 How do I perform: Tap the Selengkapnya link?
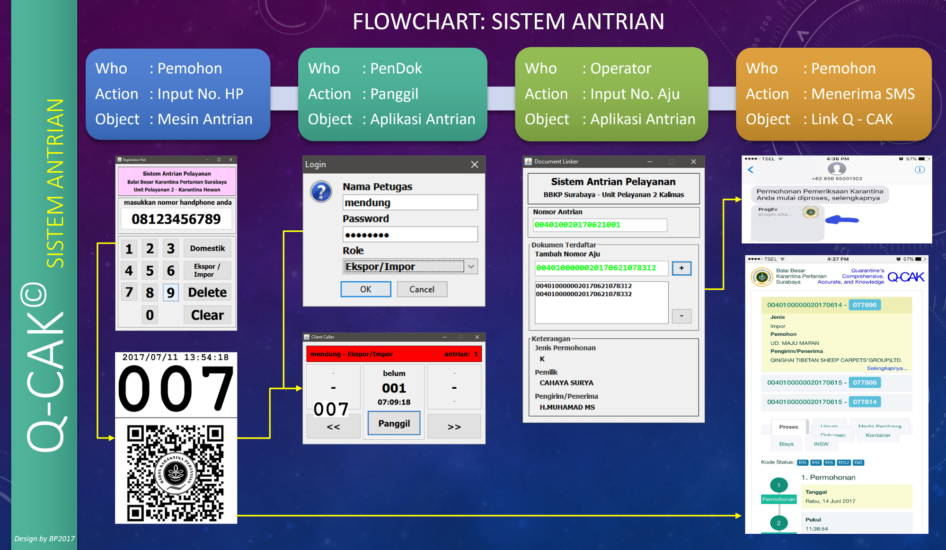point(886,368)
